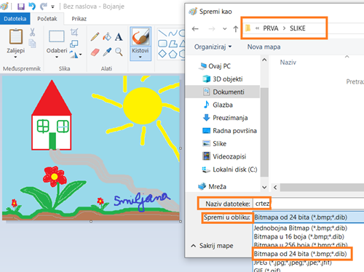This screenshot has width=364, height=272.
Task: Choose JPEG format from the list
Action: click(x=293, y=262)
